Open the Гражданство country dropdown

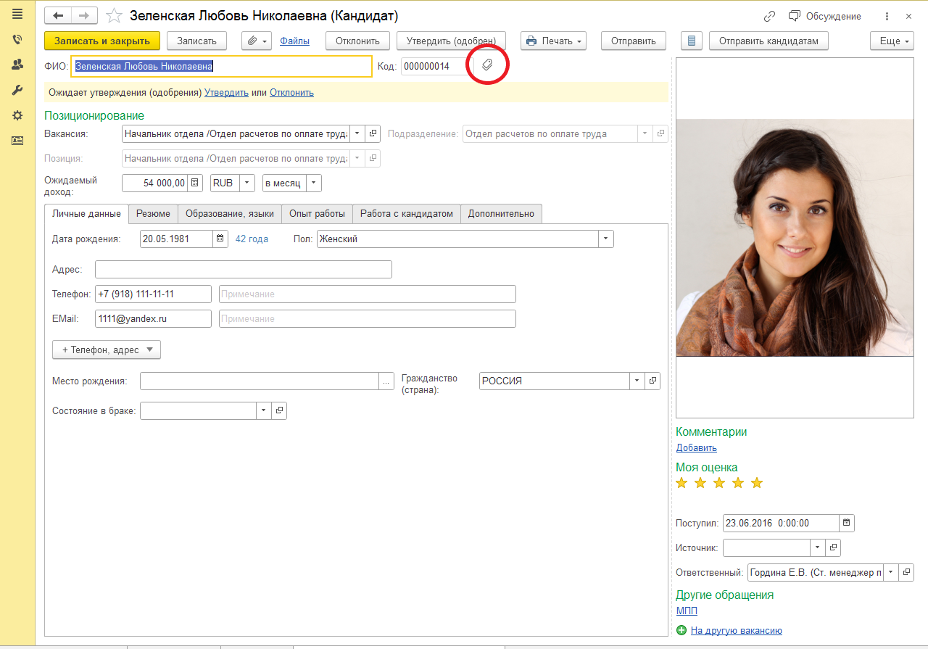[636, 381]
